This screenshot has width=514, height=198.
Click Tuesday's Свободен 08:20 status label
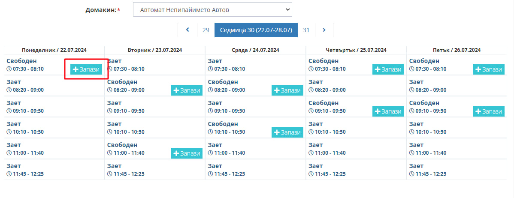tap(122, 82)
